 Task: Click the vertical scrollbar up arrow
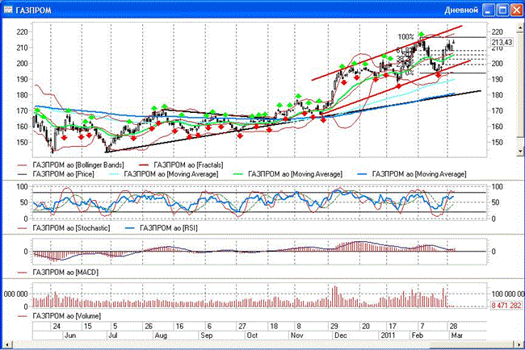point(520,26)
